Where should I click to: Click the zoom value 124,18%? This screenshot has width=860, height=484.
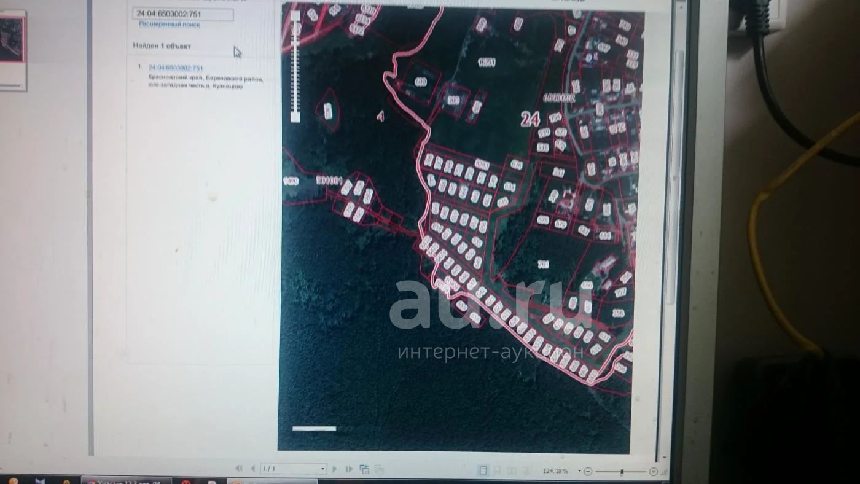[x=555, y=471]
